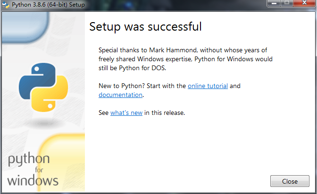Viewport: 317px width, 194px height.
Task: Click the blue snake of the Python logo
Action: pyautogui.click(x=34, y=80)
